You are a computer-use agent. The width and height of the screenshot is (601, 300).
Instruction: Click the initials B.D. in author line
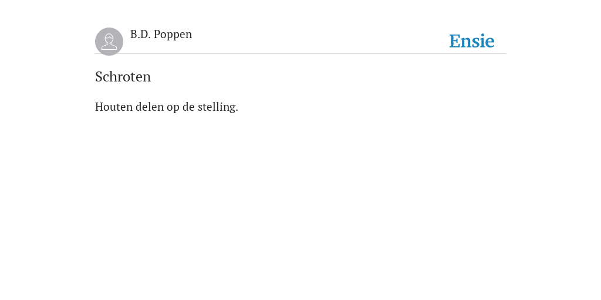click(140, 35)
